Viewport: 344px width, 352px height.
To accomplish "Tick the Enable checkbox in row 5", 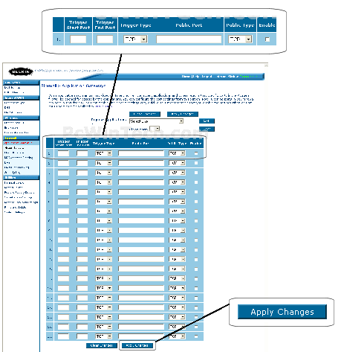I will coord(196,192).
